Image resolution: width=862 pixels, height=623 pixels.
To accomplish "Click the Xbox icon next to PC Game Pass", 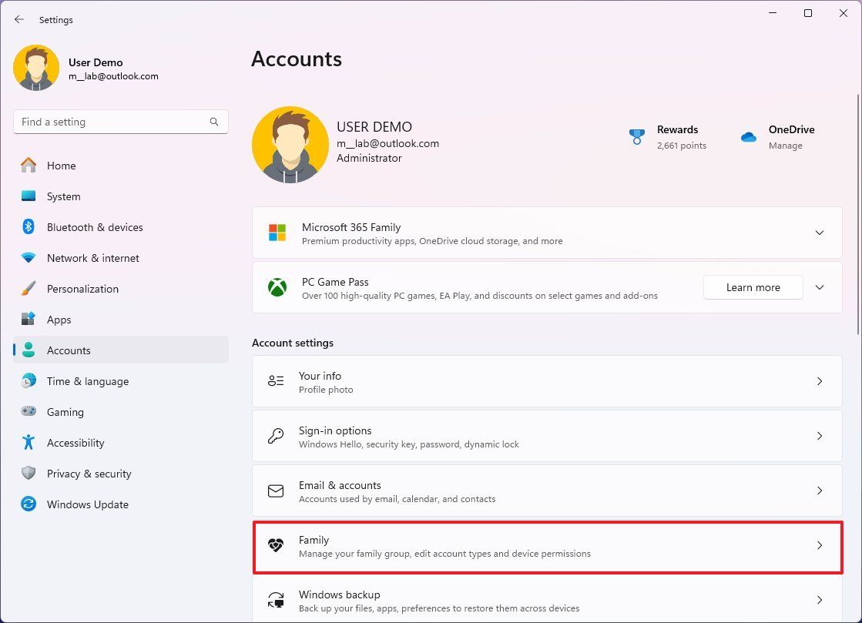I will 277,287.
